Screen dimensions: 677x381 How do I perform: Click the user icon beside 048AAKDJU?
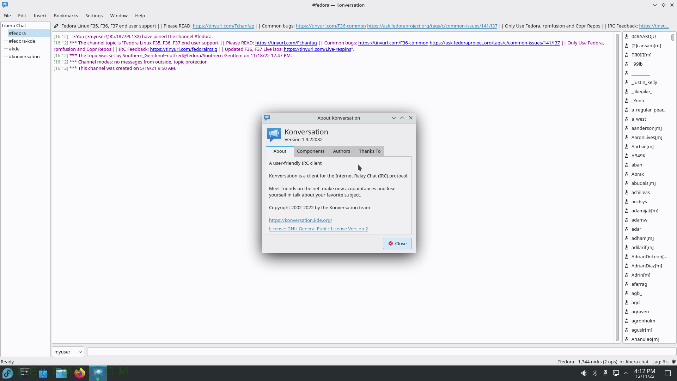(627, 36)
